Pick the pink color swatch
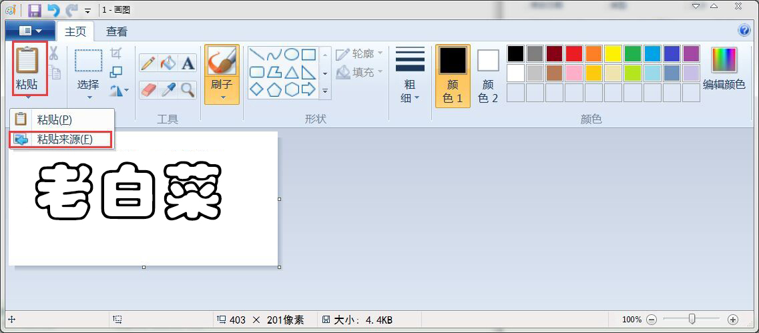This screenshot has height=333, width=759. tap(574, 73)
